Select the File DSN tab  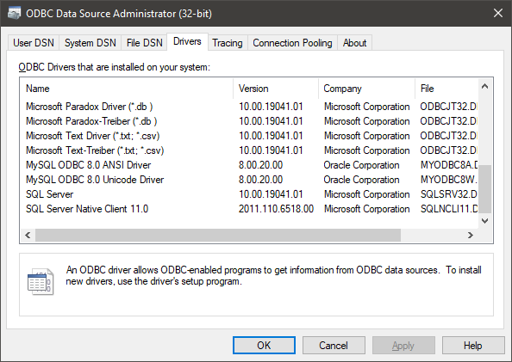click(x=144, y=43)
